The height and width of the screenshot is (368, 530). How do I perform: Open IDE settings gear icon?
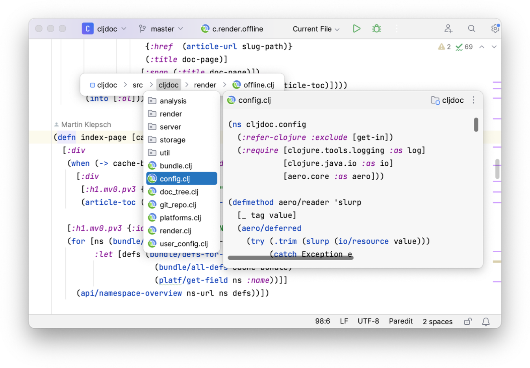click(x=495, y=29)
